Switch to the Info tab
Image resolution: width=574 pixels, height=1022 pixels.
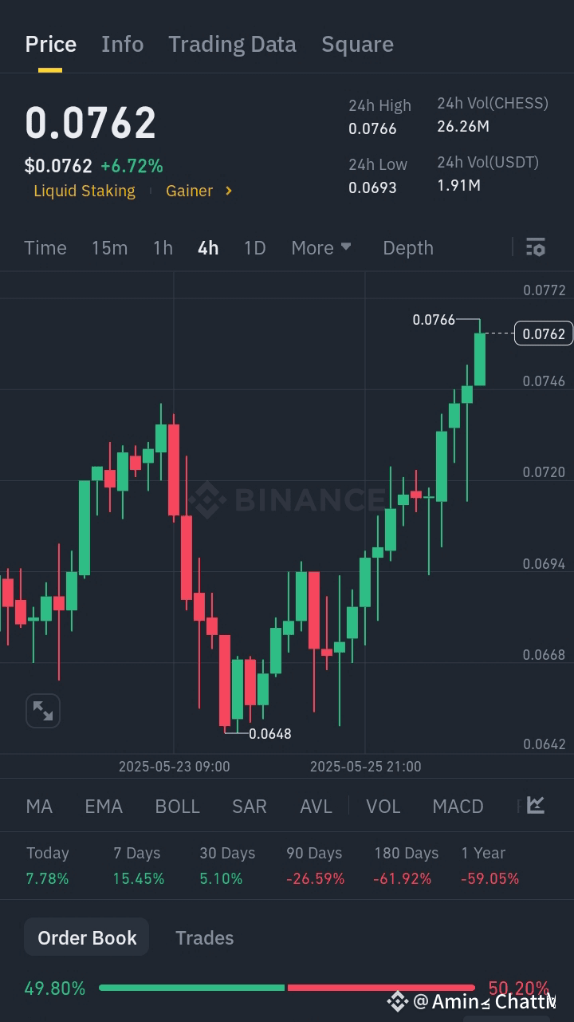point(122,44)
